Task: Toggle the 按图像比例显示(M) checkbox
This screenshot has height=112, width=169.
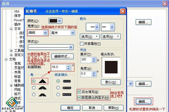Action: (79, 97)
